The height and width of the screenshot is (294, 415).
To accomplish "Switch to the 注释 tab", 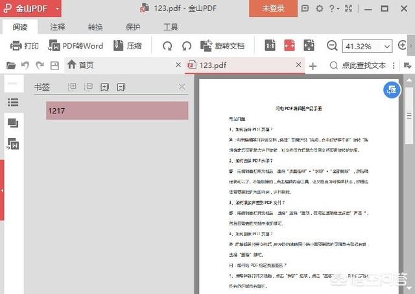I will [58, 27].
